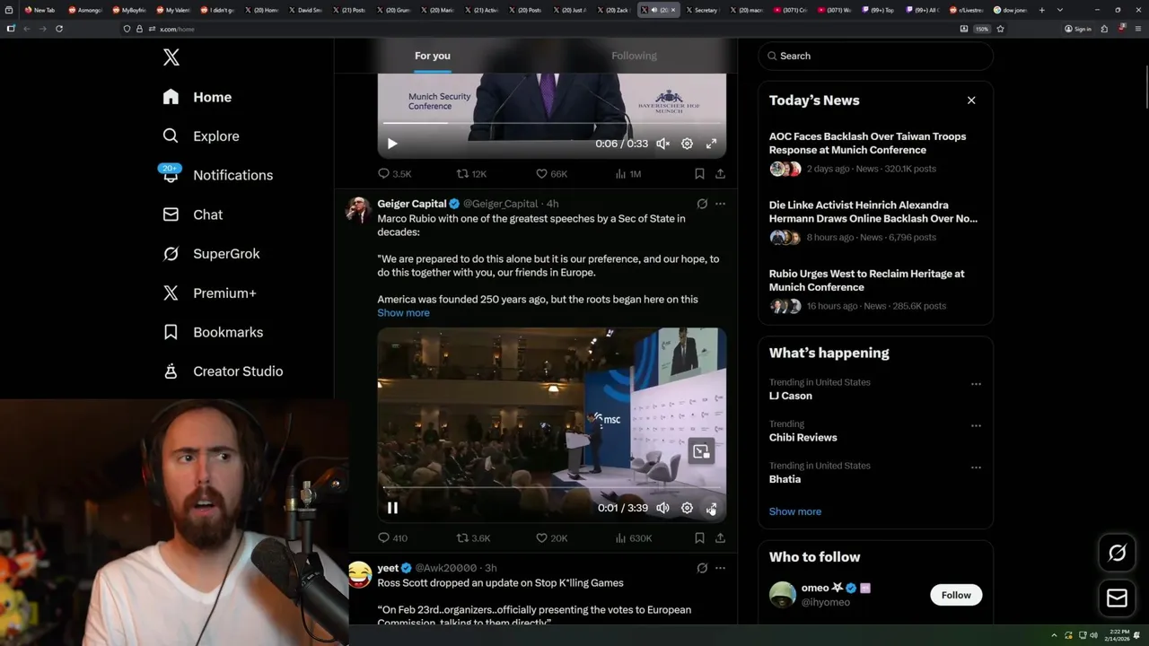Open the floating Grok button

pos(1118,554)
